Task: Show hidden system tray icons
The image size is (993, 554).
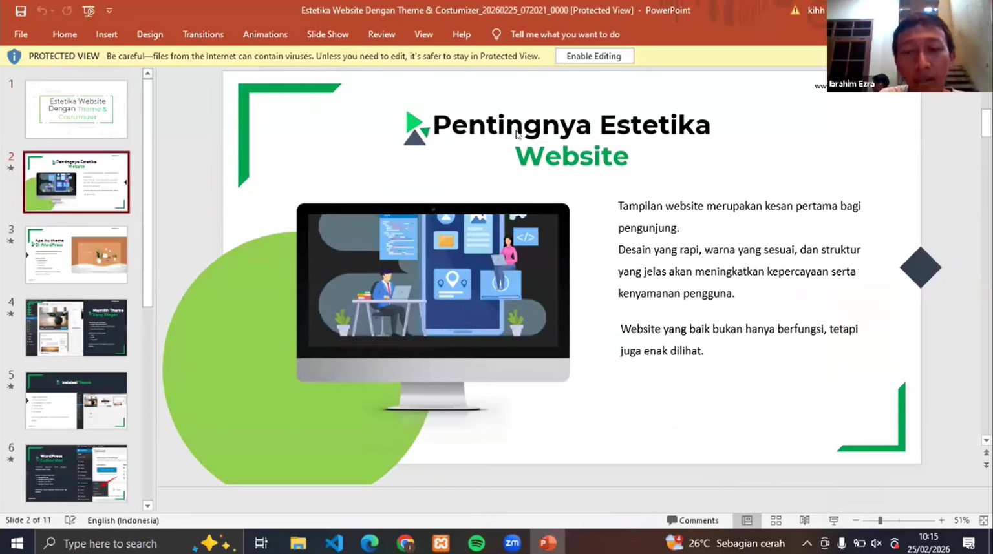Action: (807, 543)
